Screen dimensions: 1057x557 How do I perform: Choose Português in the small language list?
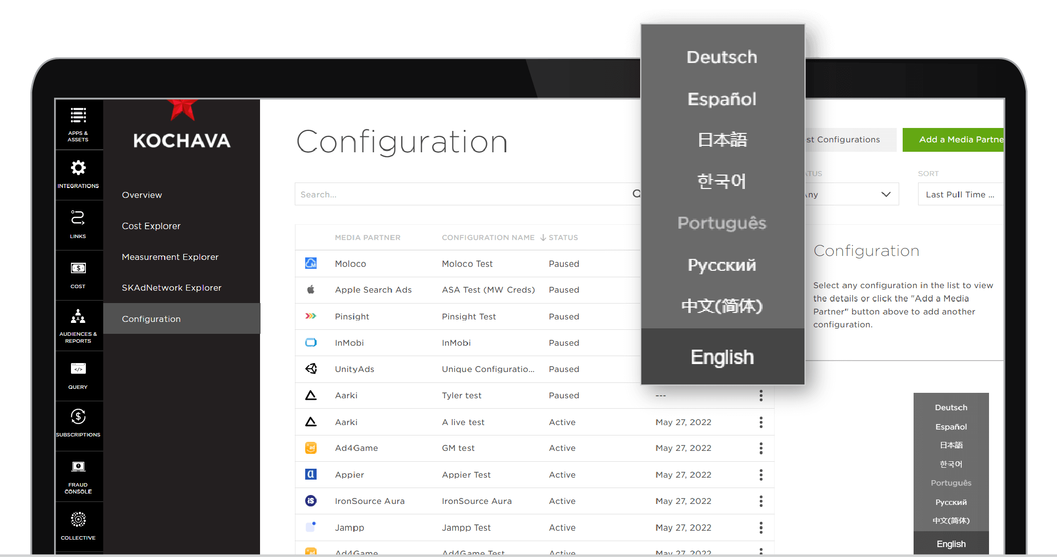951,483
